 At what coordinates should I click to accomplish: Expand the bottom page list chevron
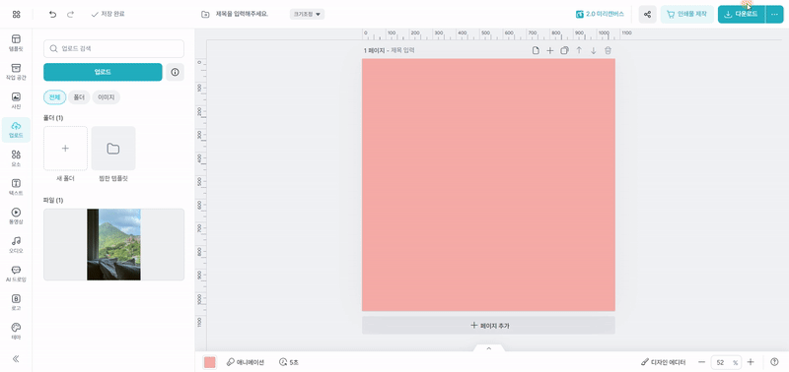tap(488, 348)
